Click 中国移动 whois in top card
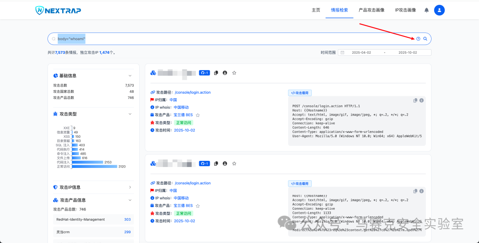The width and height of the screenshot is (479, 243). pyautogui.click(x=181, y=108)
